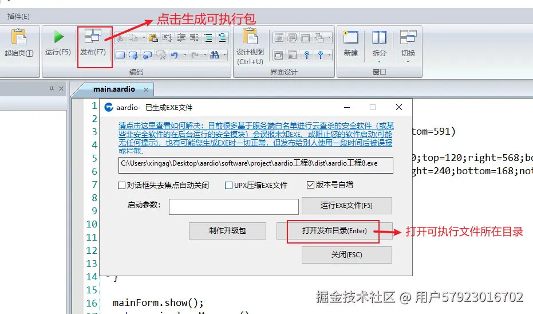Viewport: 533px width, 314px height.
Task: Undo using the blue undo arrow
Action: pyautogui.click(x=175, y=55)
